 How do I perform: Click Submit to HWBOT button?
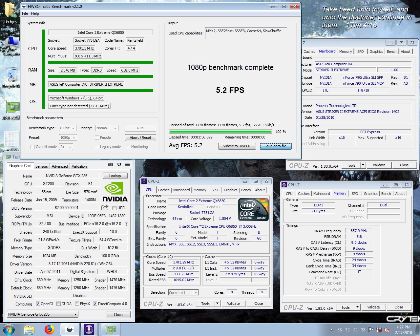click(x=237, y=146)
